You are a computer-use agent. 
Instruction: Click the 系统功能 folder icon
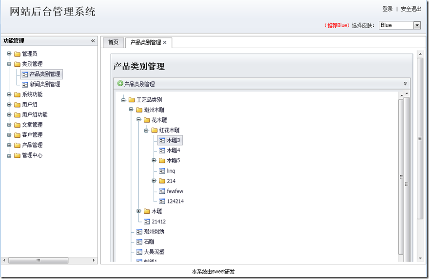(17, 94)
